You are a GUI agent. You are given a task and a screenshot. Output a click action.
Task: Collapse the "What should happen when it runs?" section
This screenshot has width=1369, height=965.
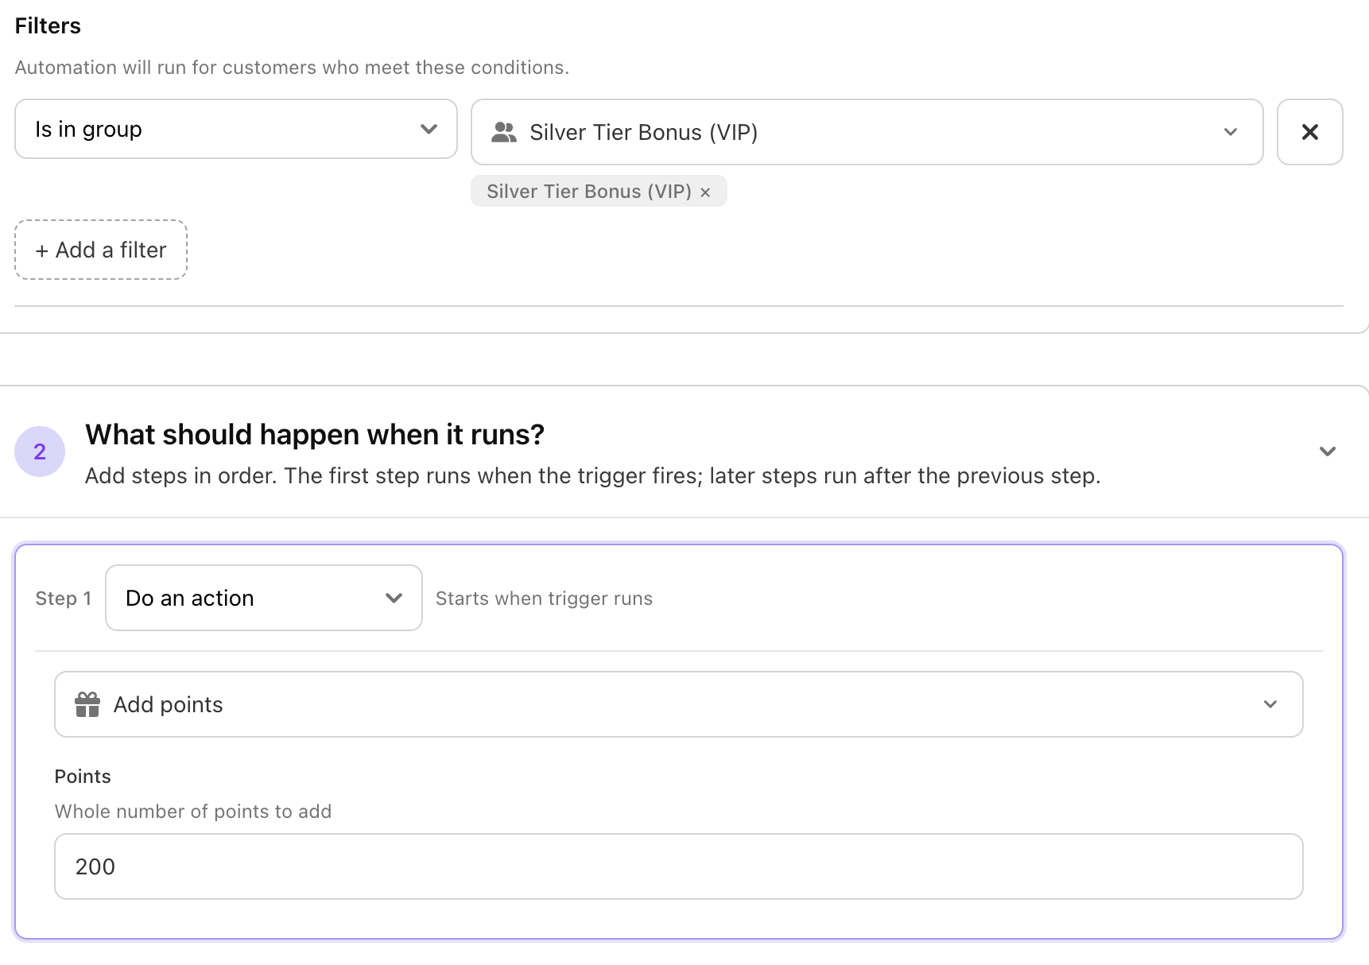pos(1328,451)
